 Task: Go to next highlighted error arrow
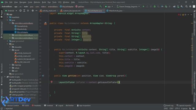(x=191, y=15)
